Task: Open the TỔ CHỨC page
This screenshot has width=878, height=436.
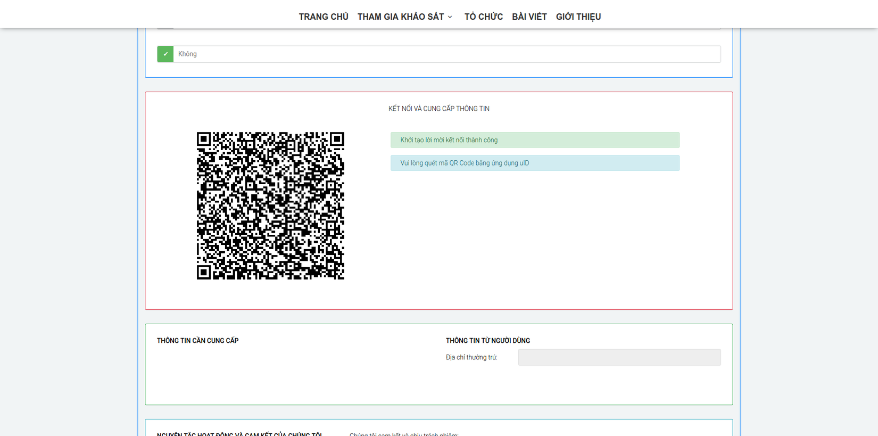Action: point(483,17)
